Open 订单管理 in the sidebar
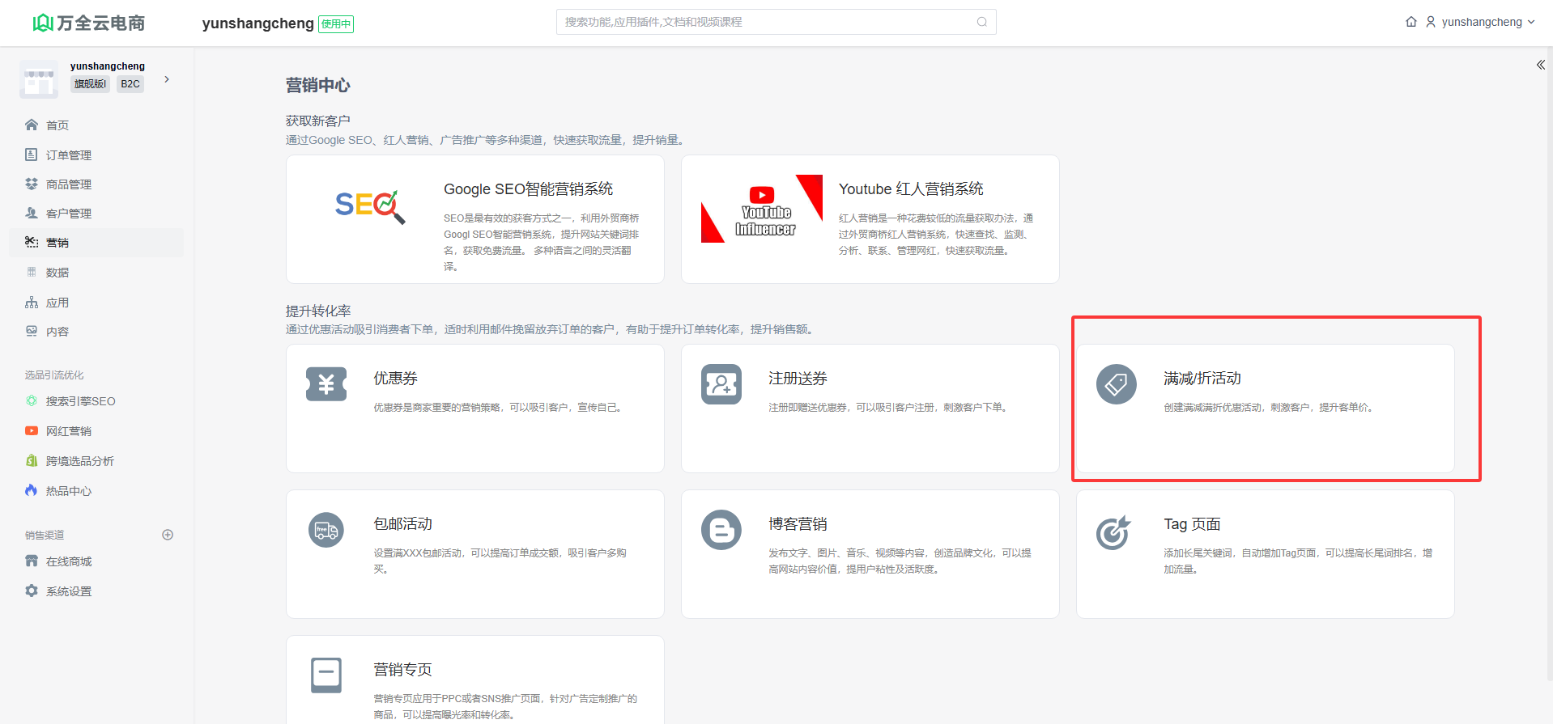Image resolution: width=1553 pixels, height=724 pixels. (68, 155)
